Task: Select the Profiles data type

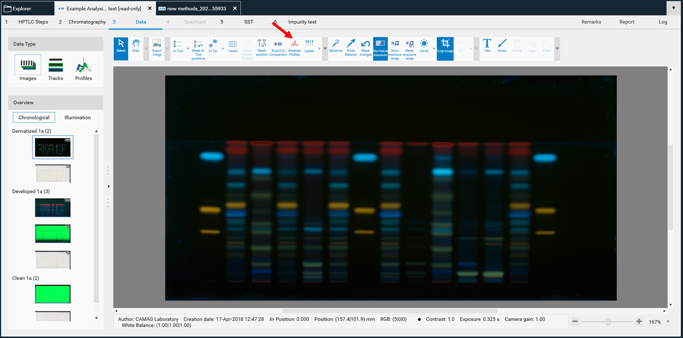Action: [x=83, y=69]
